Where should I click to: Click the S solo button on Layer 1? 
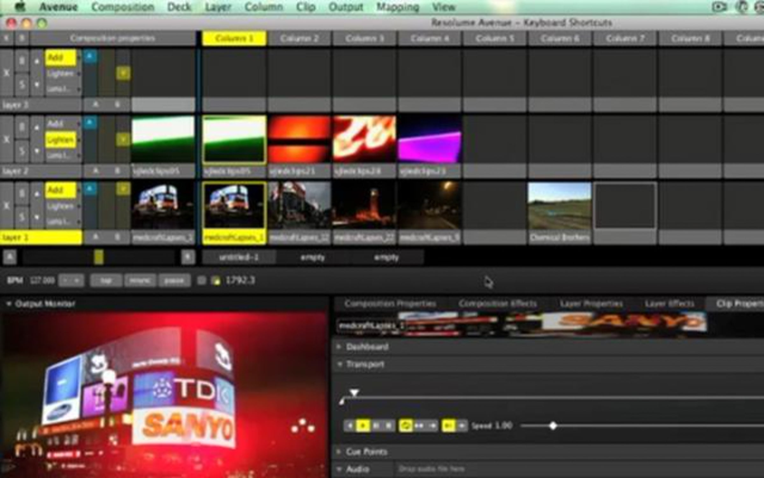[22, 217]
